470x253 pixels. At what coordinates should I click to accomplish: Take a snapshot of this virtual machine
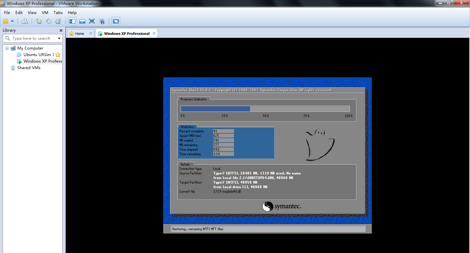point(39,21)
